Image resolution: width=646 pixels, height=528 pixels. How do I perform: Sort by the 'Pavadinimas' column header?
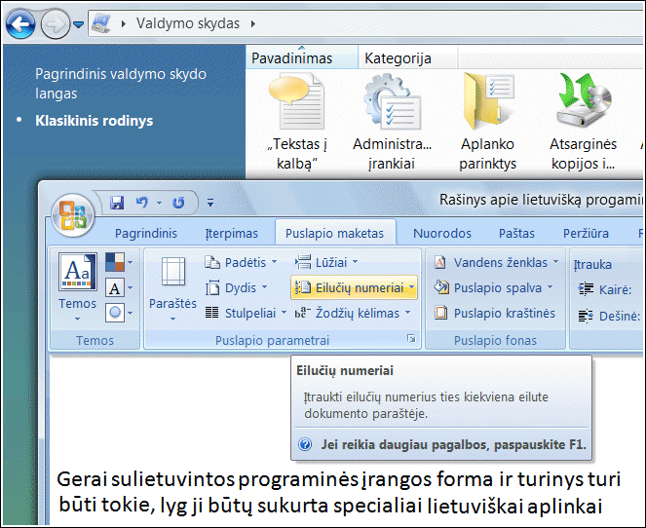[x=302, y=58]
